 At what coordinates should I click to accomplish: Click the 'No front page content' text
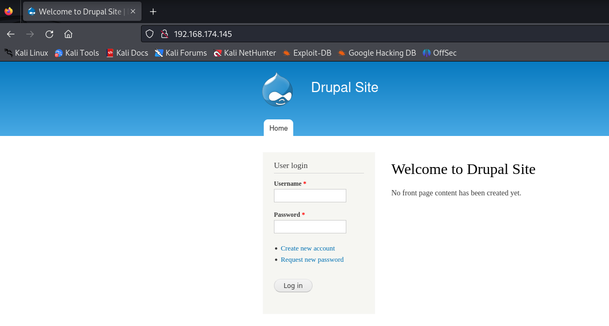456,193
